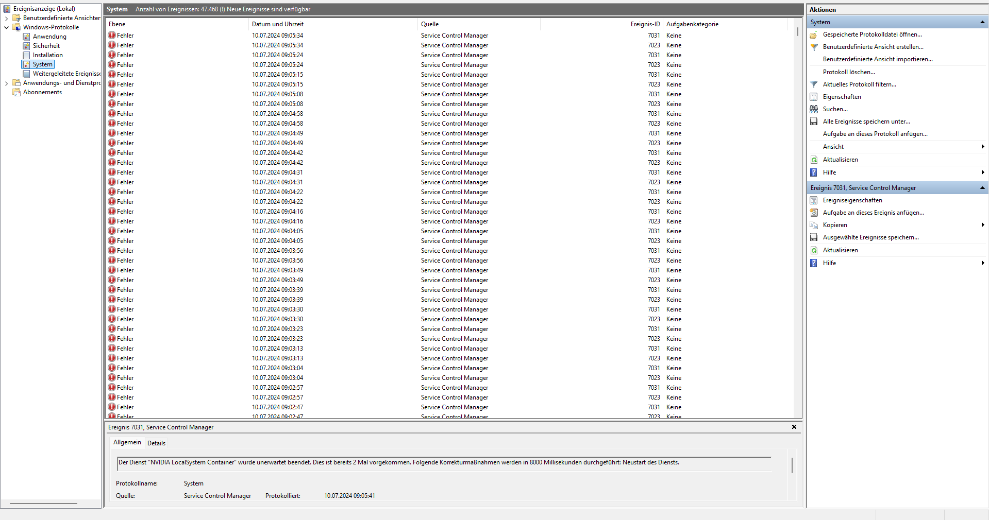Open the Suchen search dialog
The width and height of the screenshot is (989, 520).
tap(835, 109)
